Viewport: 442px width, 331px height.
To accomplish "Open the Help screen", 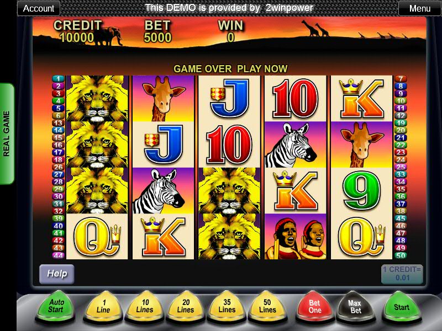I will (x=57, y=274).
